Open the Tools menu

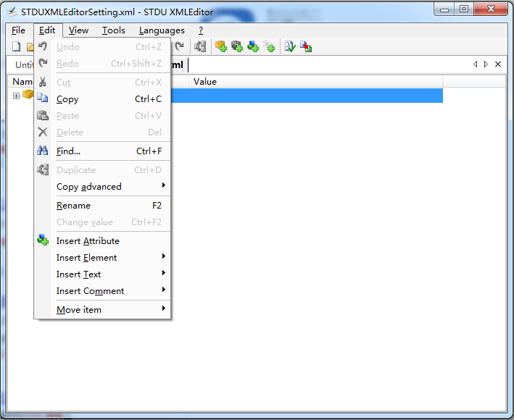click(x=113, y=30)
